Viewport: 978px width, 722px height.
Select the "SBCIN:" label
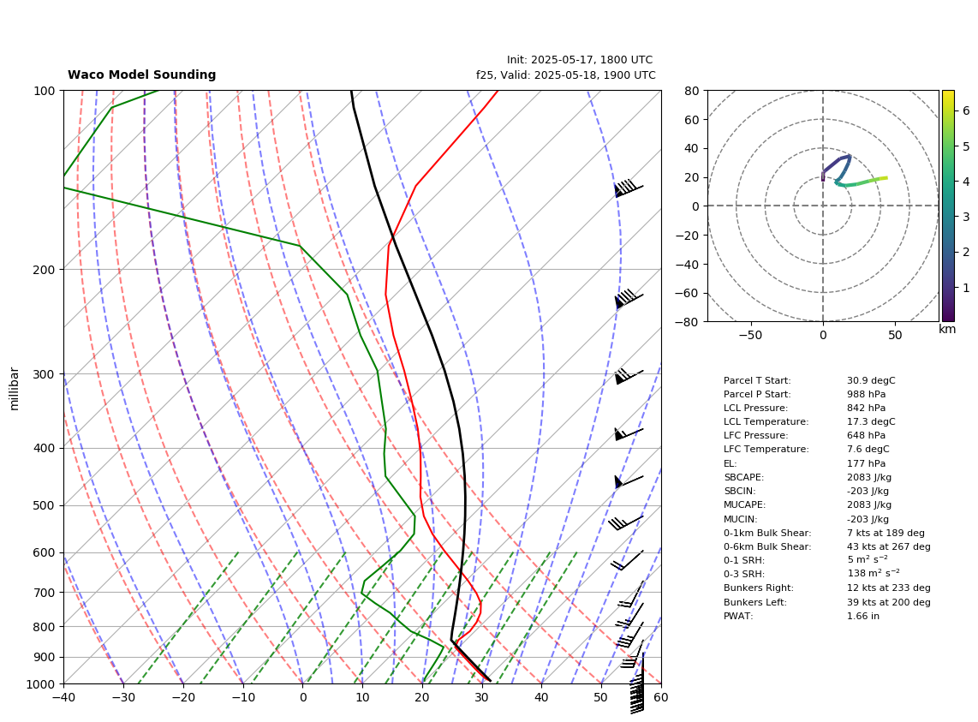(739, 491)
